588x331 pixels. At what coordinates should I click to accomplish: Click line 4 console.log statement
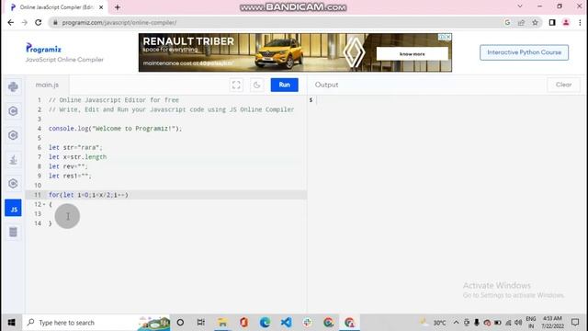[x=115, y=129]
